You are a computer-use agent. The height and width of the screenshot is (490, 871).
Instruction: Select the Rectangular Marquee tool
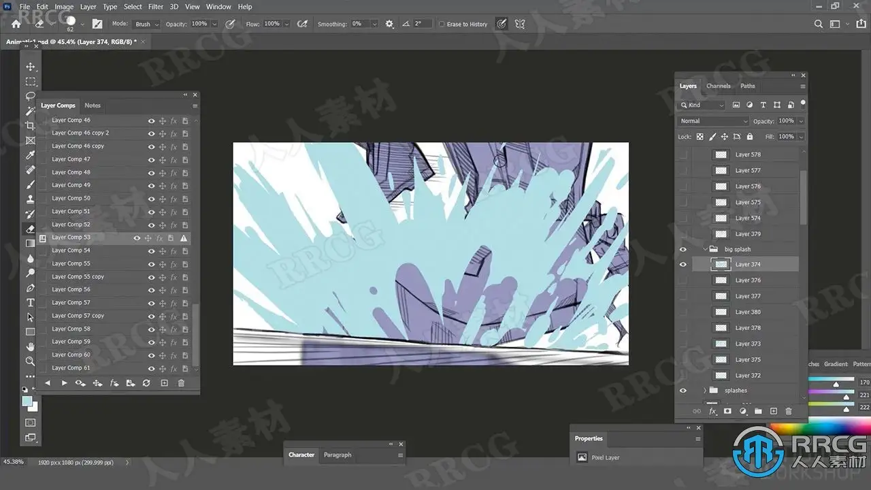pos(30,82)
